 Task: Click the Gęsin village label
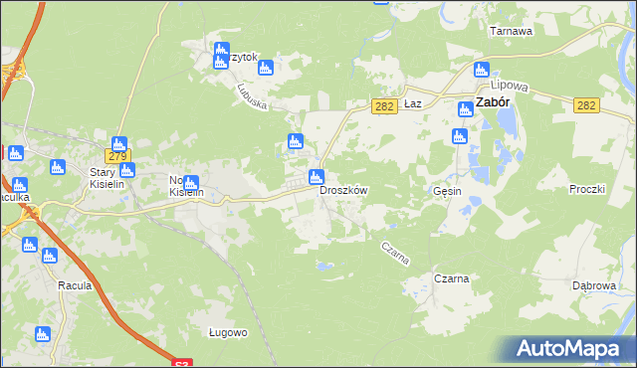(x=447, y=191)
